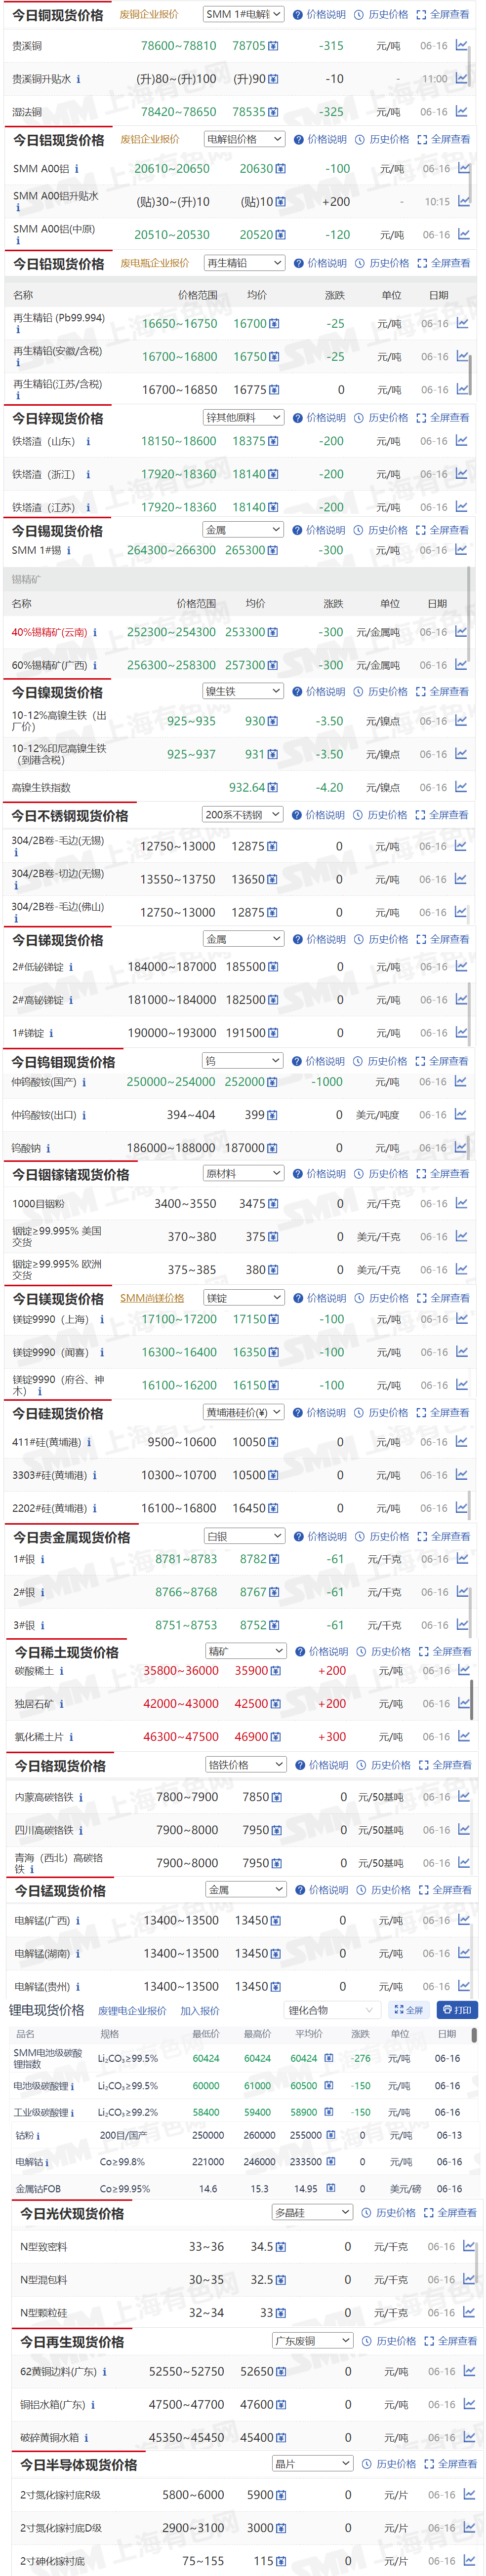Screen dimensions: 486x2576
Task: Open the trend chart icon for 湿法铜
Action: click(x=461, y=111)
